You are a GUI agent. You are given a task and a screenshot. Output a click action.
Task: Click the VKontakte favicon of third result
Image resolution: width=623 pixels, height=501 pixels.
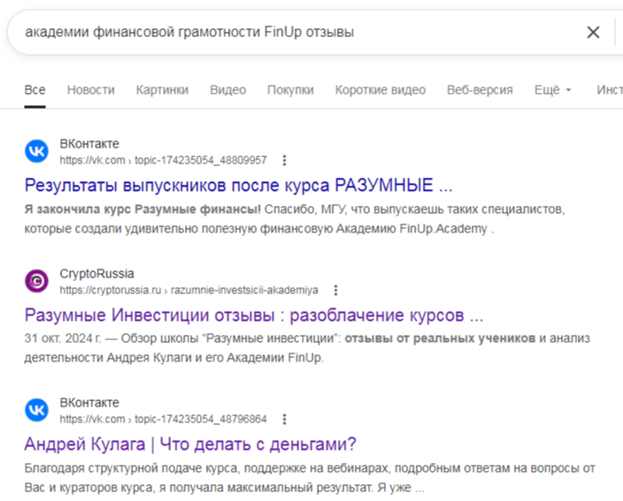37,410
